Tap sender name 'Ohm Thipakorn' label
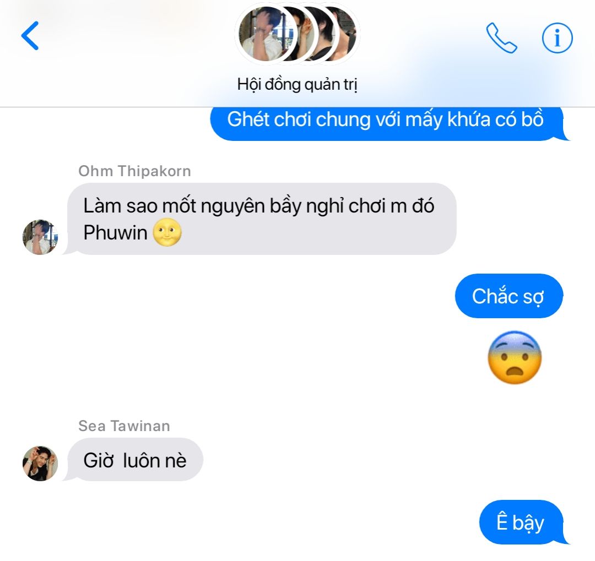The width and height of the screenshot is (595, 561). pyautogui.click(x=134, y=171)
